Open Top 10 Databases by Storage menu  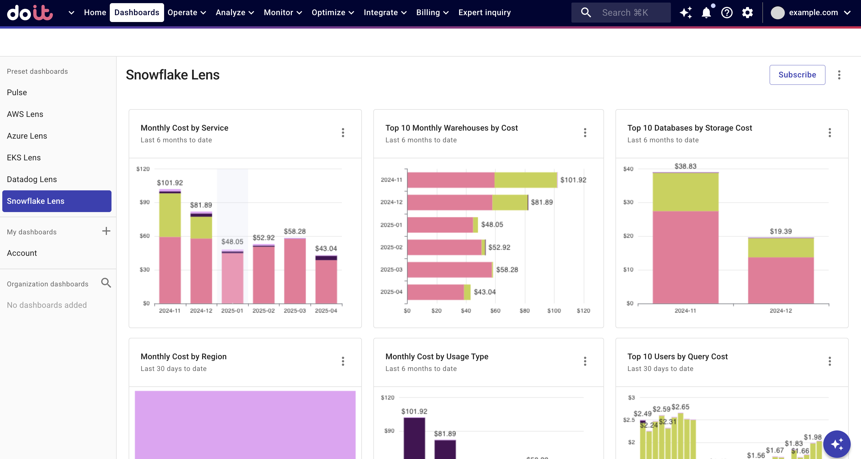pyautogui.click(x=830, y=133)
